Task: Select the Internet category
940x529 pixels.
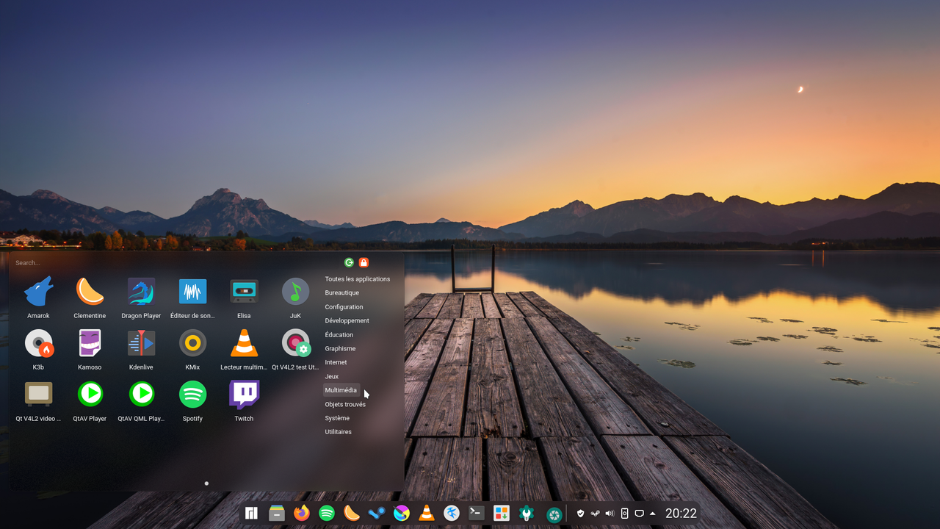Action: click(336, 362)
